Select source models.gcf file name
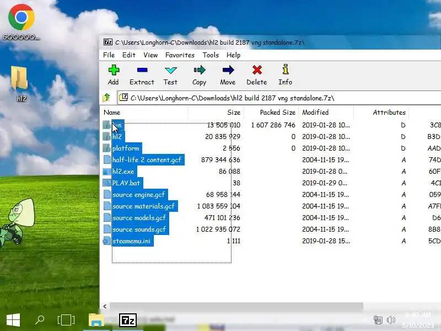Viewport: 441px width, 331px height. pos(139,218)
